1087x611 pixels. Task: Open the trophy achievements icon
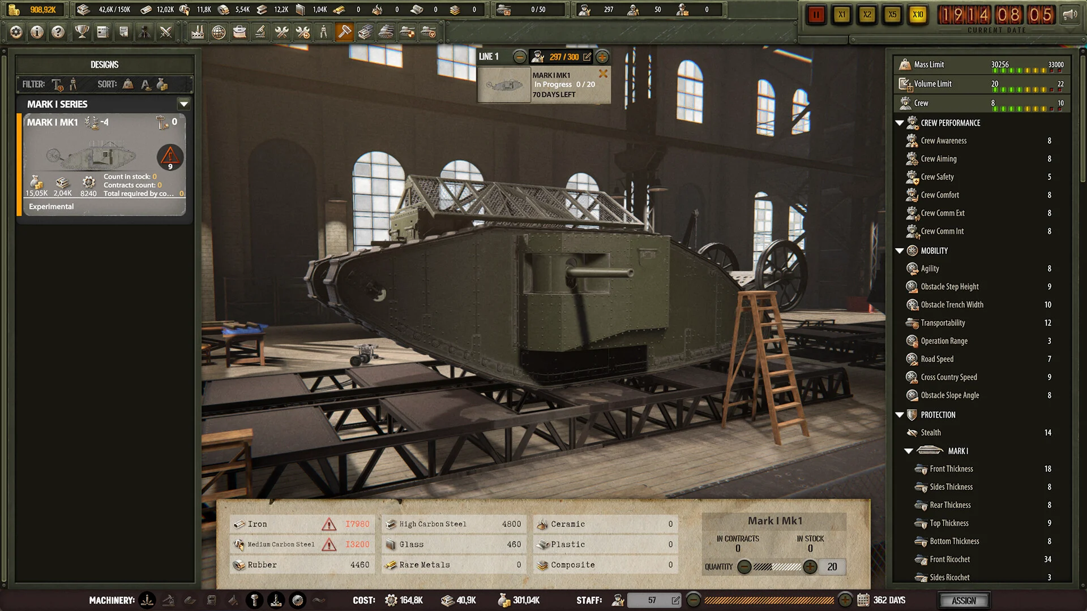coord(80,32)
